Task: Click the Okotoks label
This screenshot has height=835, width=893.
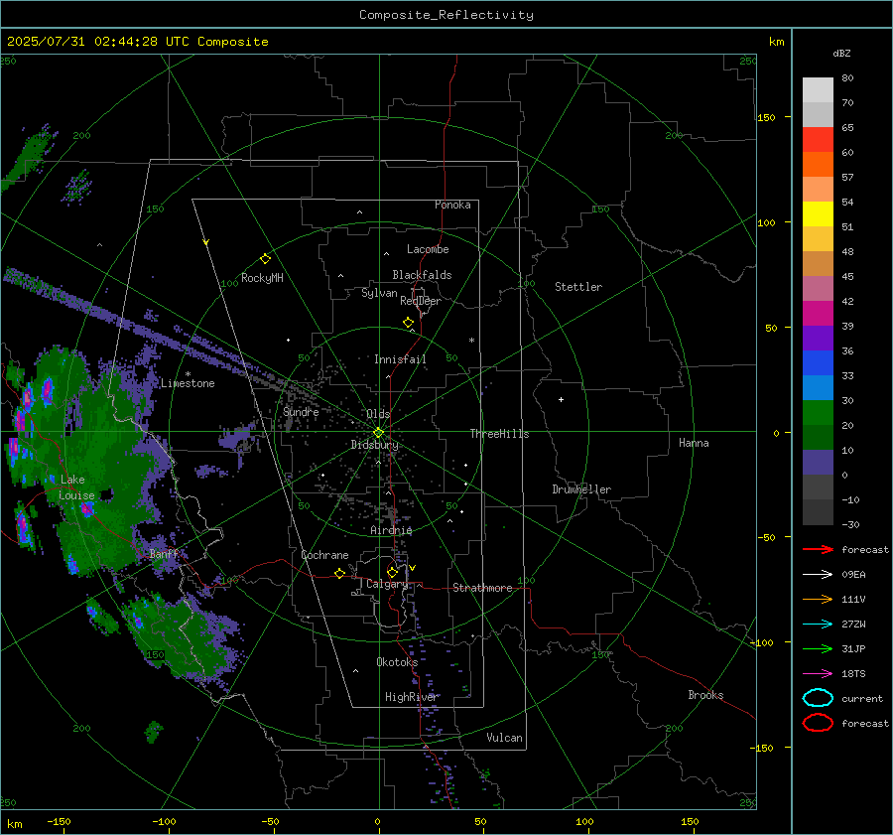Action: [397, 662]
